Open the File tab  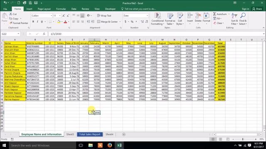[5, 9]
